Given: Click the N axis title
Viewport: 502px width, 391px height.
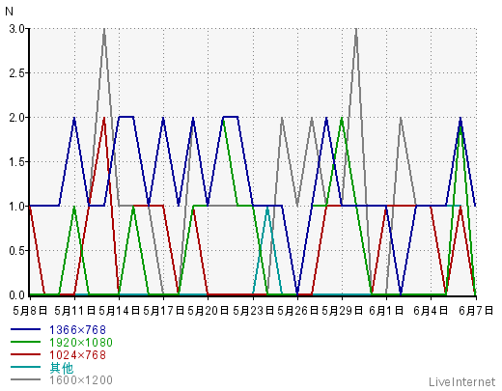Looking at the screenshot, I should (9, 12).
